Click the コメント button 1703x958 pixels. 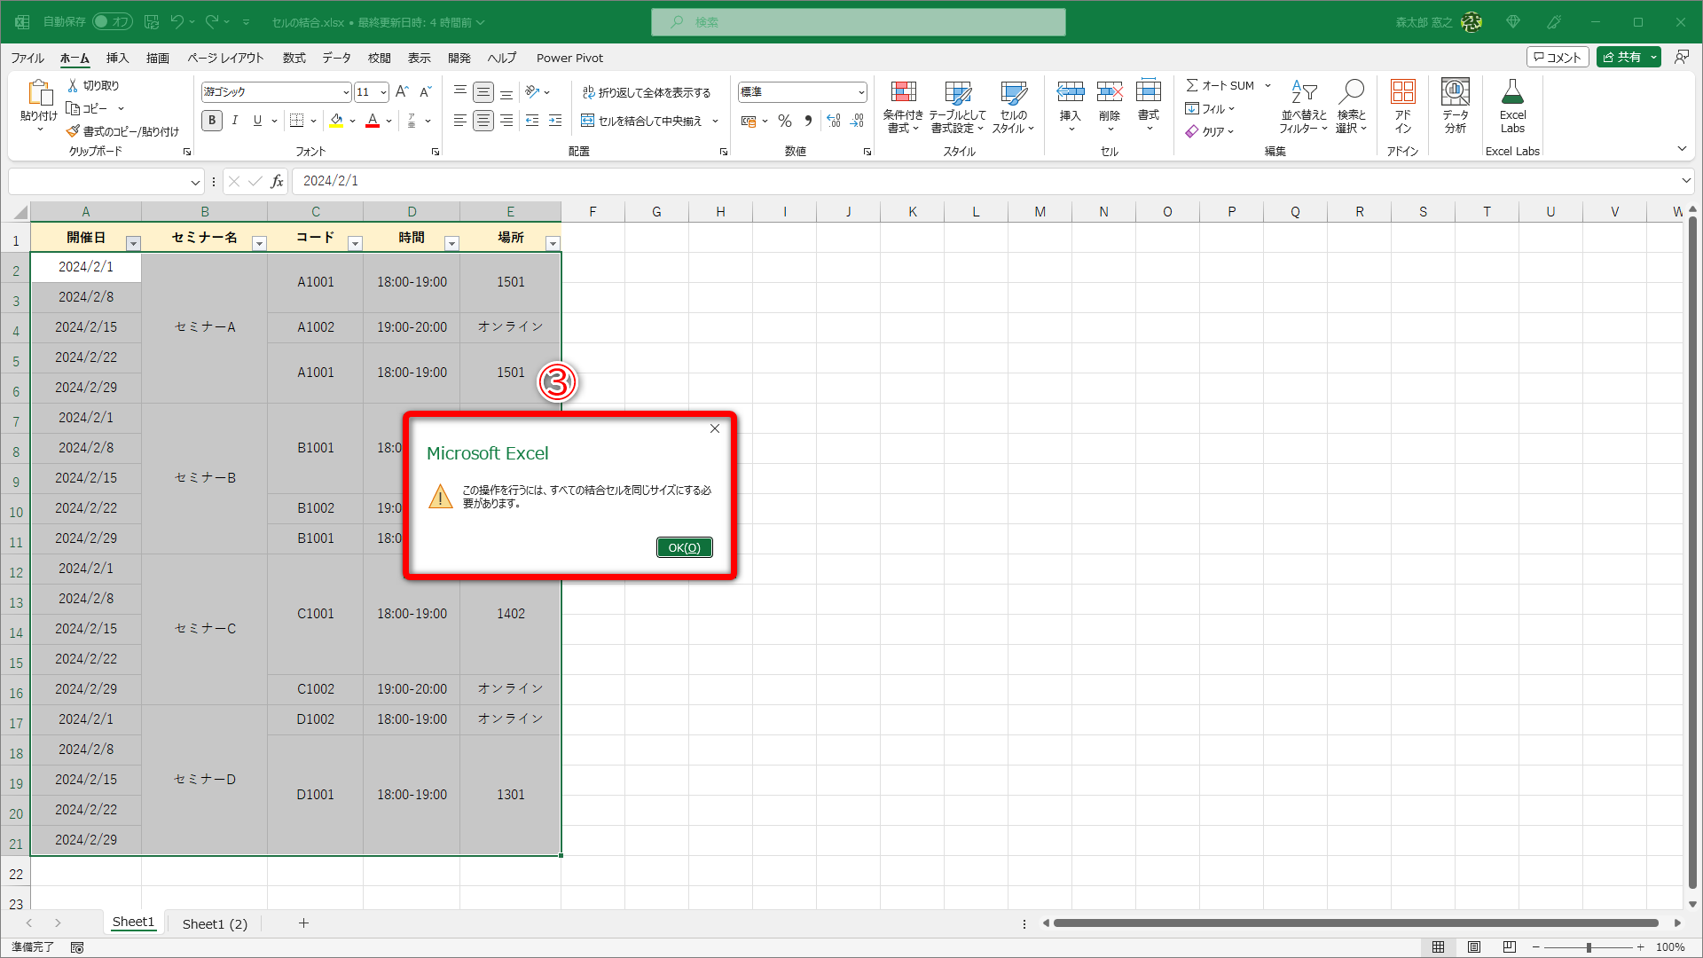tap(1558, 57)
